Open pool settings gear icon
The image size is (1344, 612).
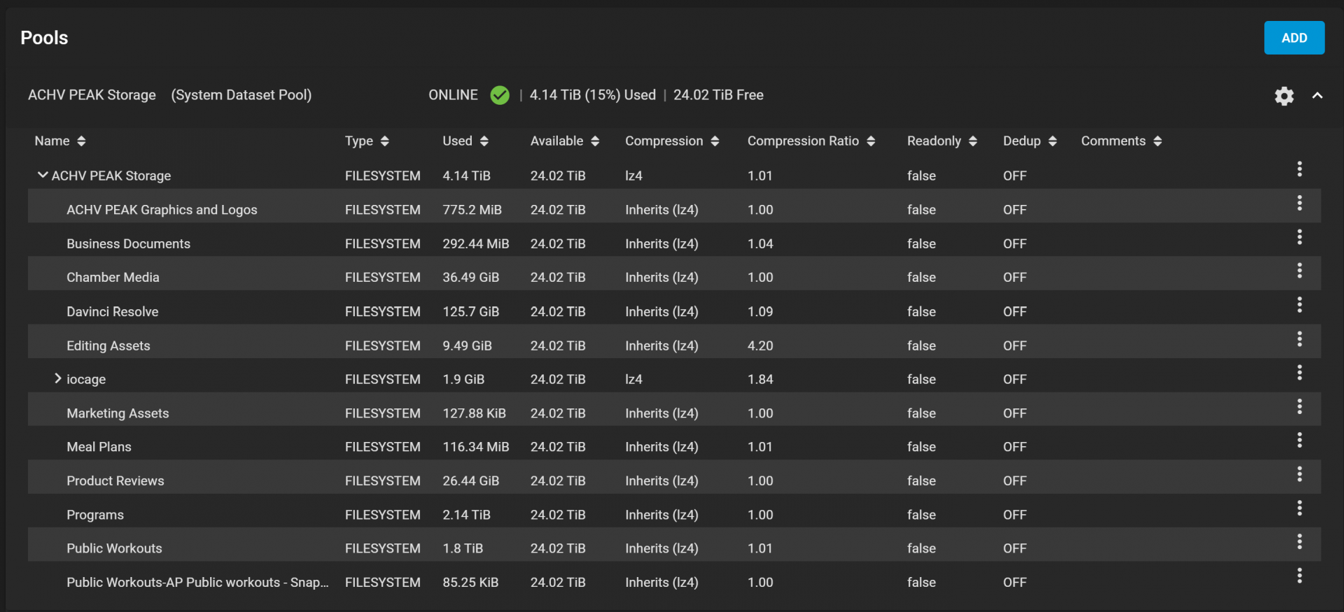click(1284, 96)
